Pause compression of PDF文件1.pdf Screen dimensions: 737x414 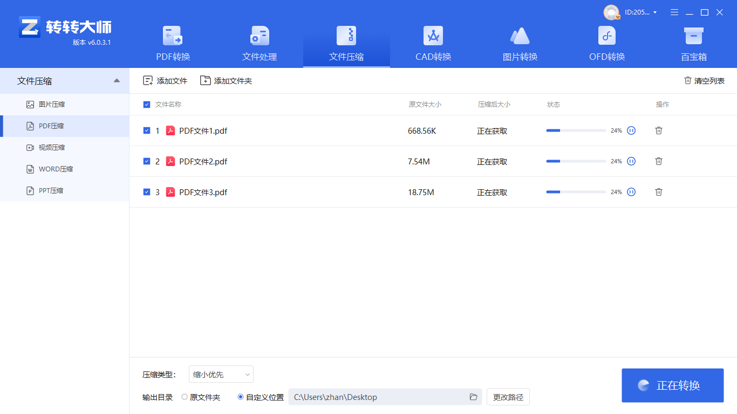[631, 130]
